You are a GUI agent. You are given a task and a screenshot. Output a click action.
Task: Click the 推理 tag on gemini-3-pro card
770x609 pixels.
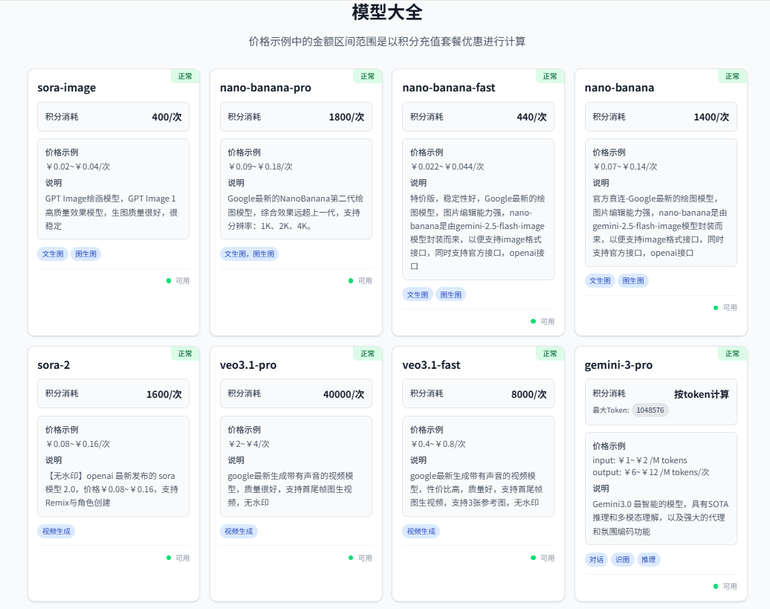(648, 559)
